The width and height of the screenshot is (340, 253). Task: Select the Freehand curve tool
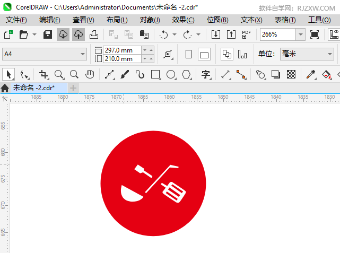[x=109, y=75]
